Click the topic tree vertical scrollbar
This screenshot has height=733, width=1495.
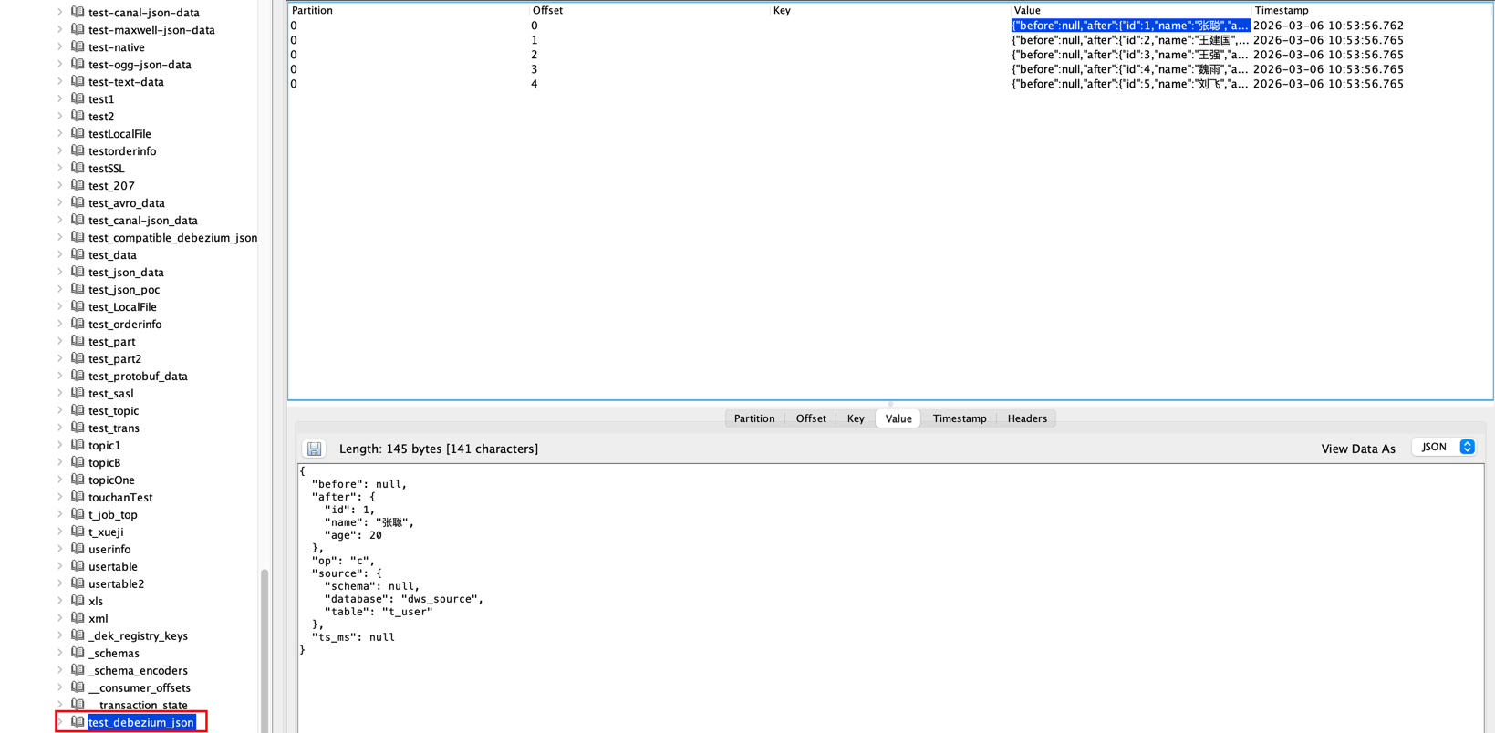(265, 647)
